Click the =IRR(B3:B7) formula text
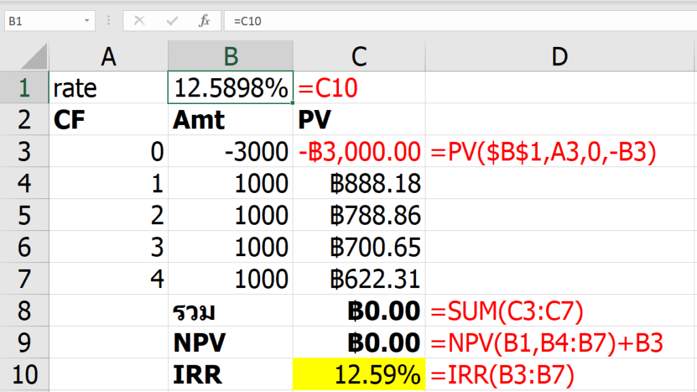 (x=502, y=375)
